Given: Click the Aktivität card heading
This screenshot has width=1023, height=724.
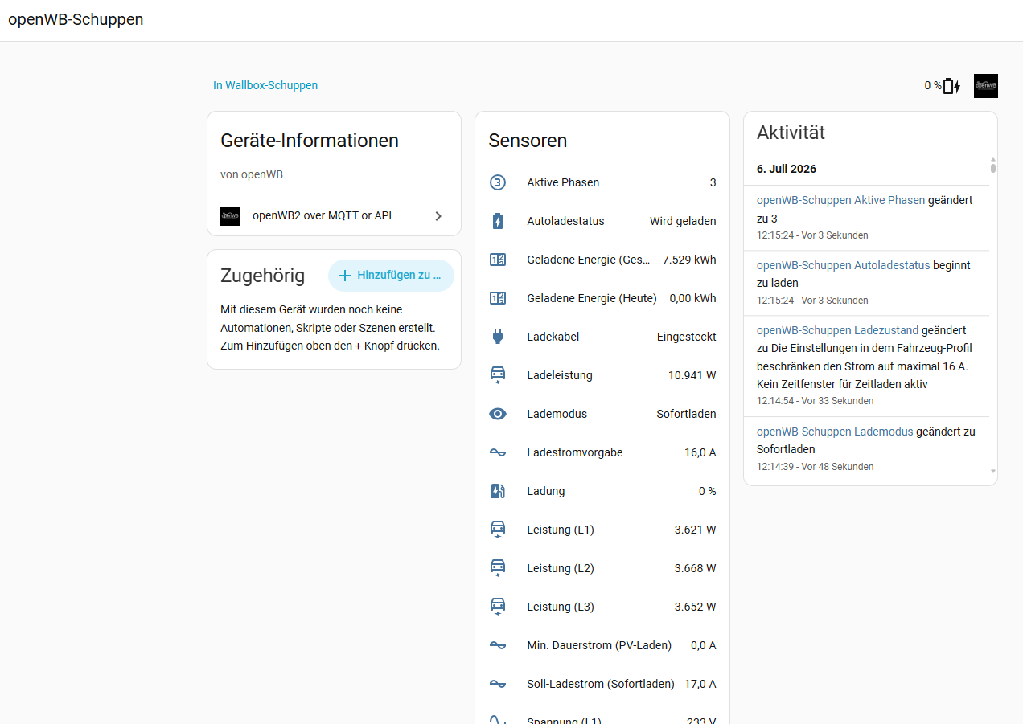Looking at the screenshot, I should [791, 133].
